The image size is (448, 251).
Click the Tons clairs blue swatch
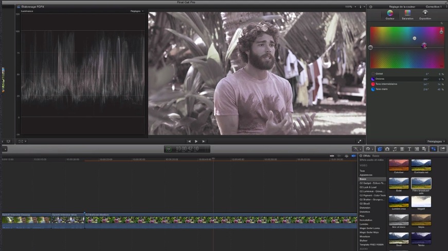[x=373, y=89]
